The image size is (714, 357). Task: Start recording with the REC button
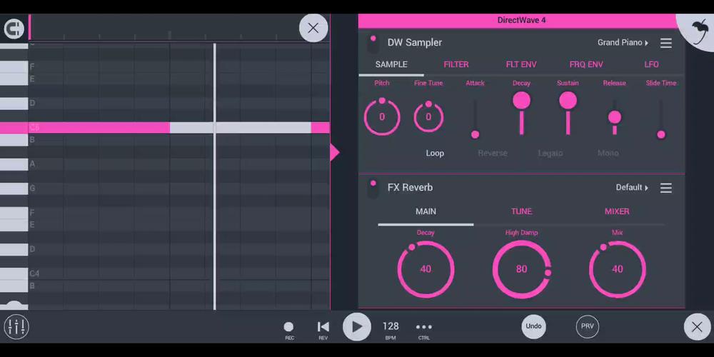coord(288,330)
